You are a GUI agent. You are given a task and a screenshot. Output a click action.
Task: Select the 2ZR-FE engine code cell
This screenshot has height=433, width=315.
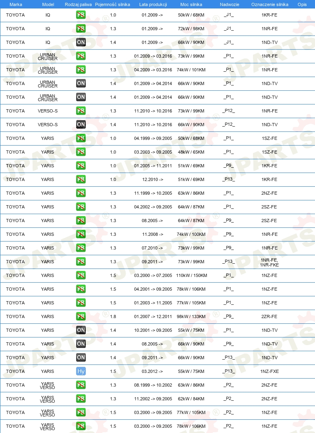[269, 316]
